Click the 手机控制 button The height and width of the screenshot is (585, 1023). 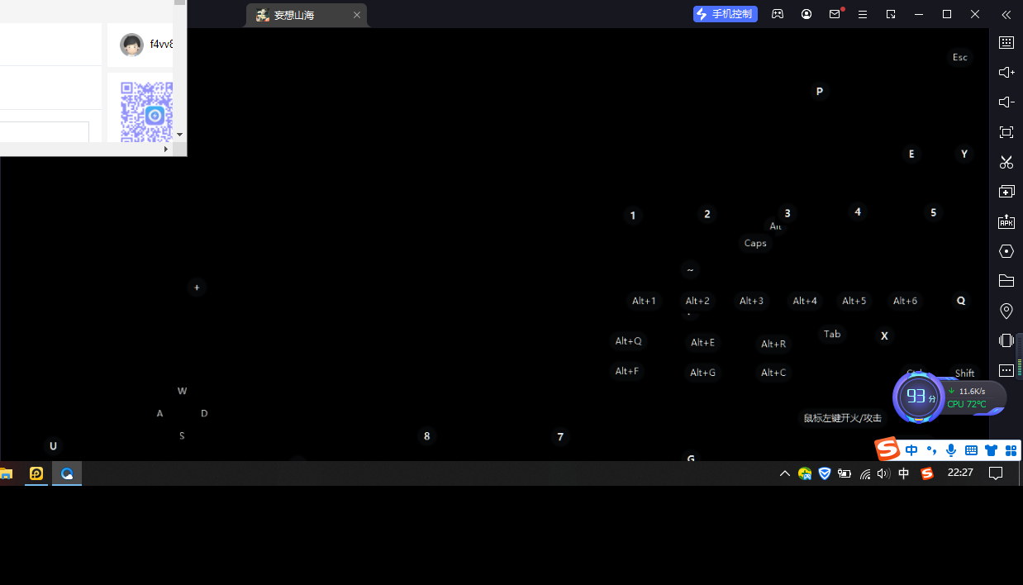(726, 14)
